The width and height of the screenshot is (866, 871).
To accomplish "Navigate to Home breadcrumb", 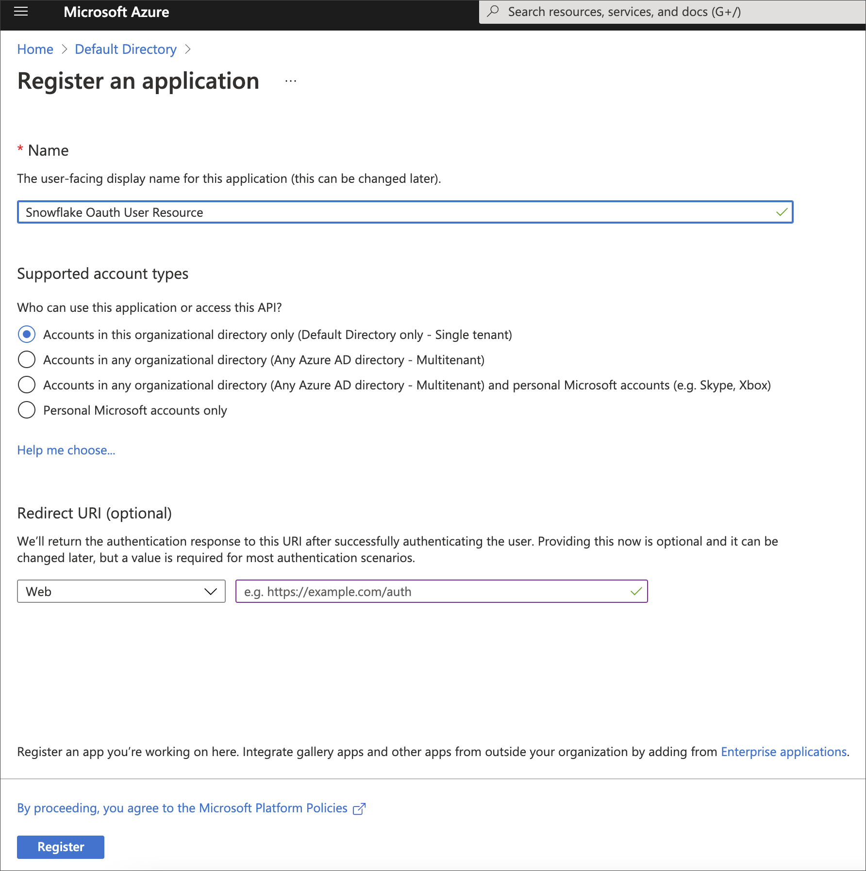I will point(35,49).
